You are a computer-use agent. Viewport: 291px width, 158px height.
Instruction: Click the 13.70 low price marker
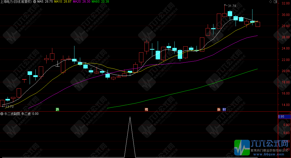click(x=9, y=106)
